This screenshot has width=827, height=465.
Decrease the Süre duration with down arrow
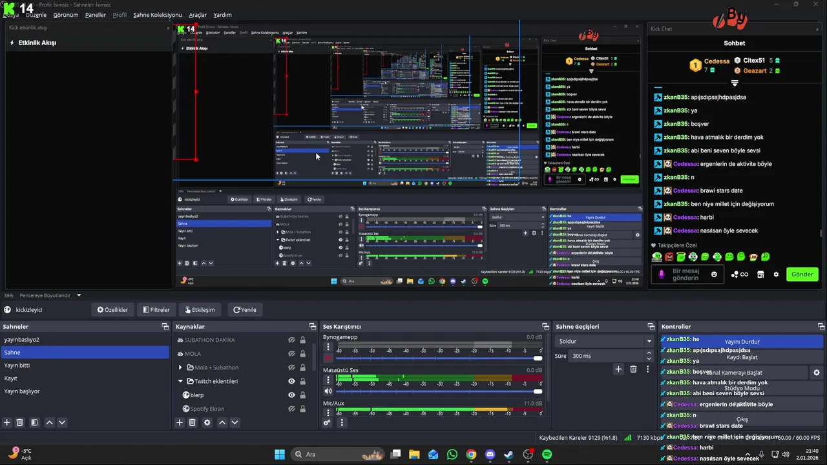click(x=649, y=358)
